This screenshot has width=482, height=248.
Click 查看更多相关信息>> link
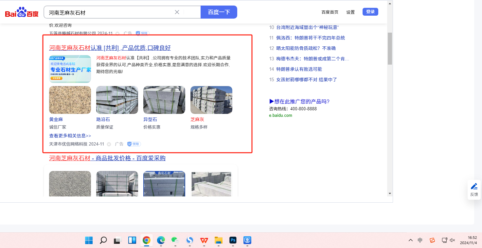(x=70, y=136)
